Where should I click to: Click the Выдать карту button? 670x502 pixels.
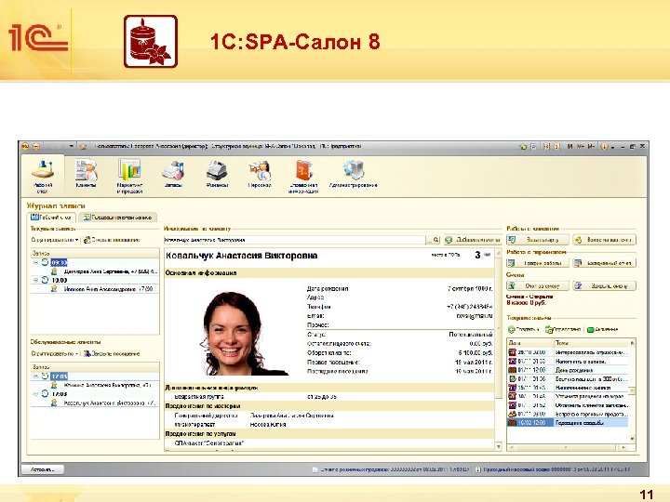click(x=538, y=240)
